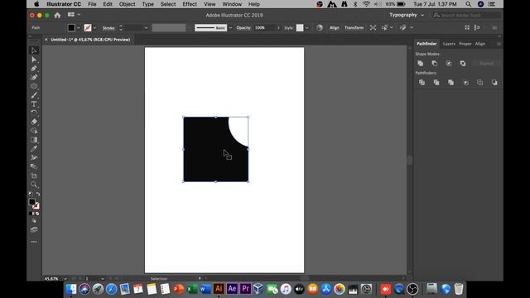Go to Illustrator Home screen icon
530x298 pixels.
pos(57,15)
